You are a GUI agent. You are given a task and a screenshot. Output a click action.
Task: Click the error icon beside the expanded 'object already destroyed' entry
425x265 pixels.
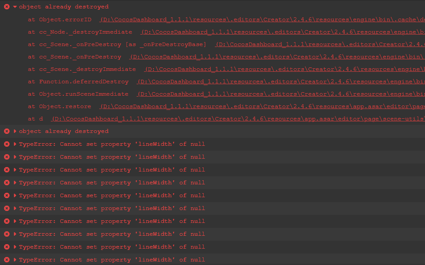coord(7,7)
